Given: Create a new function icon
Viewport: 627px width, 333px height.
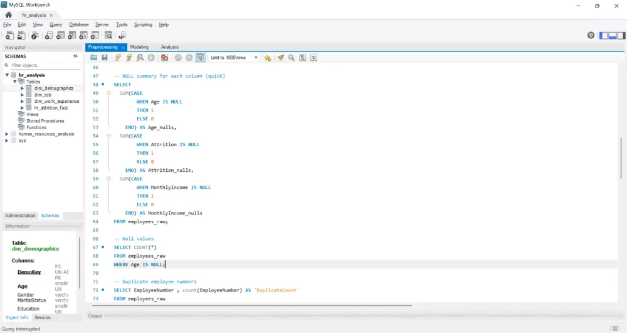Looking at the screenshot, I should (x=95, y=36).
